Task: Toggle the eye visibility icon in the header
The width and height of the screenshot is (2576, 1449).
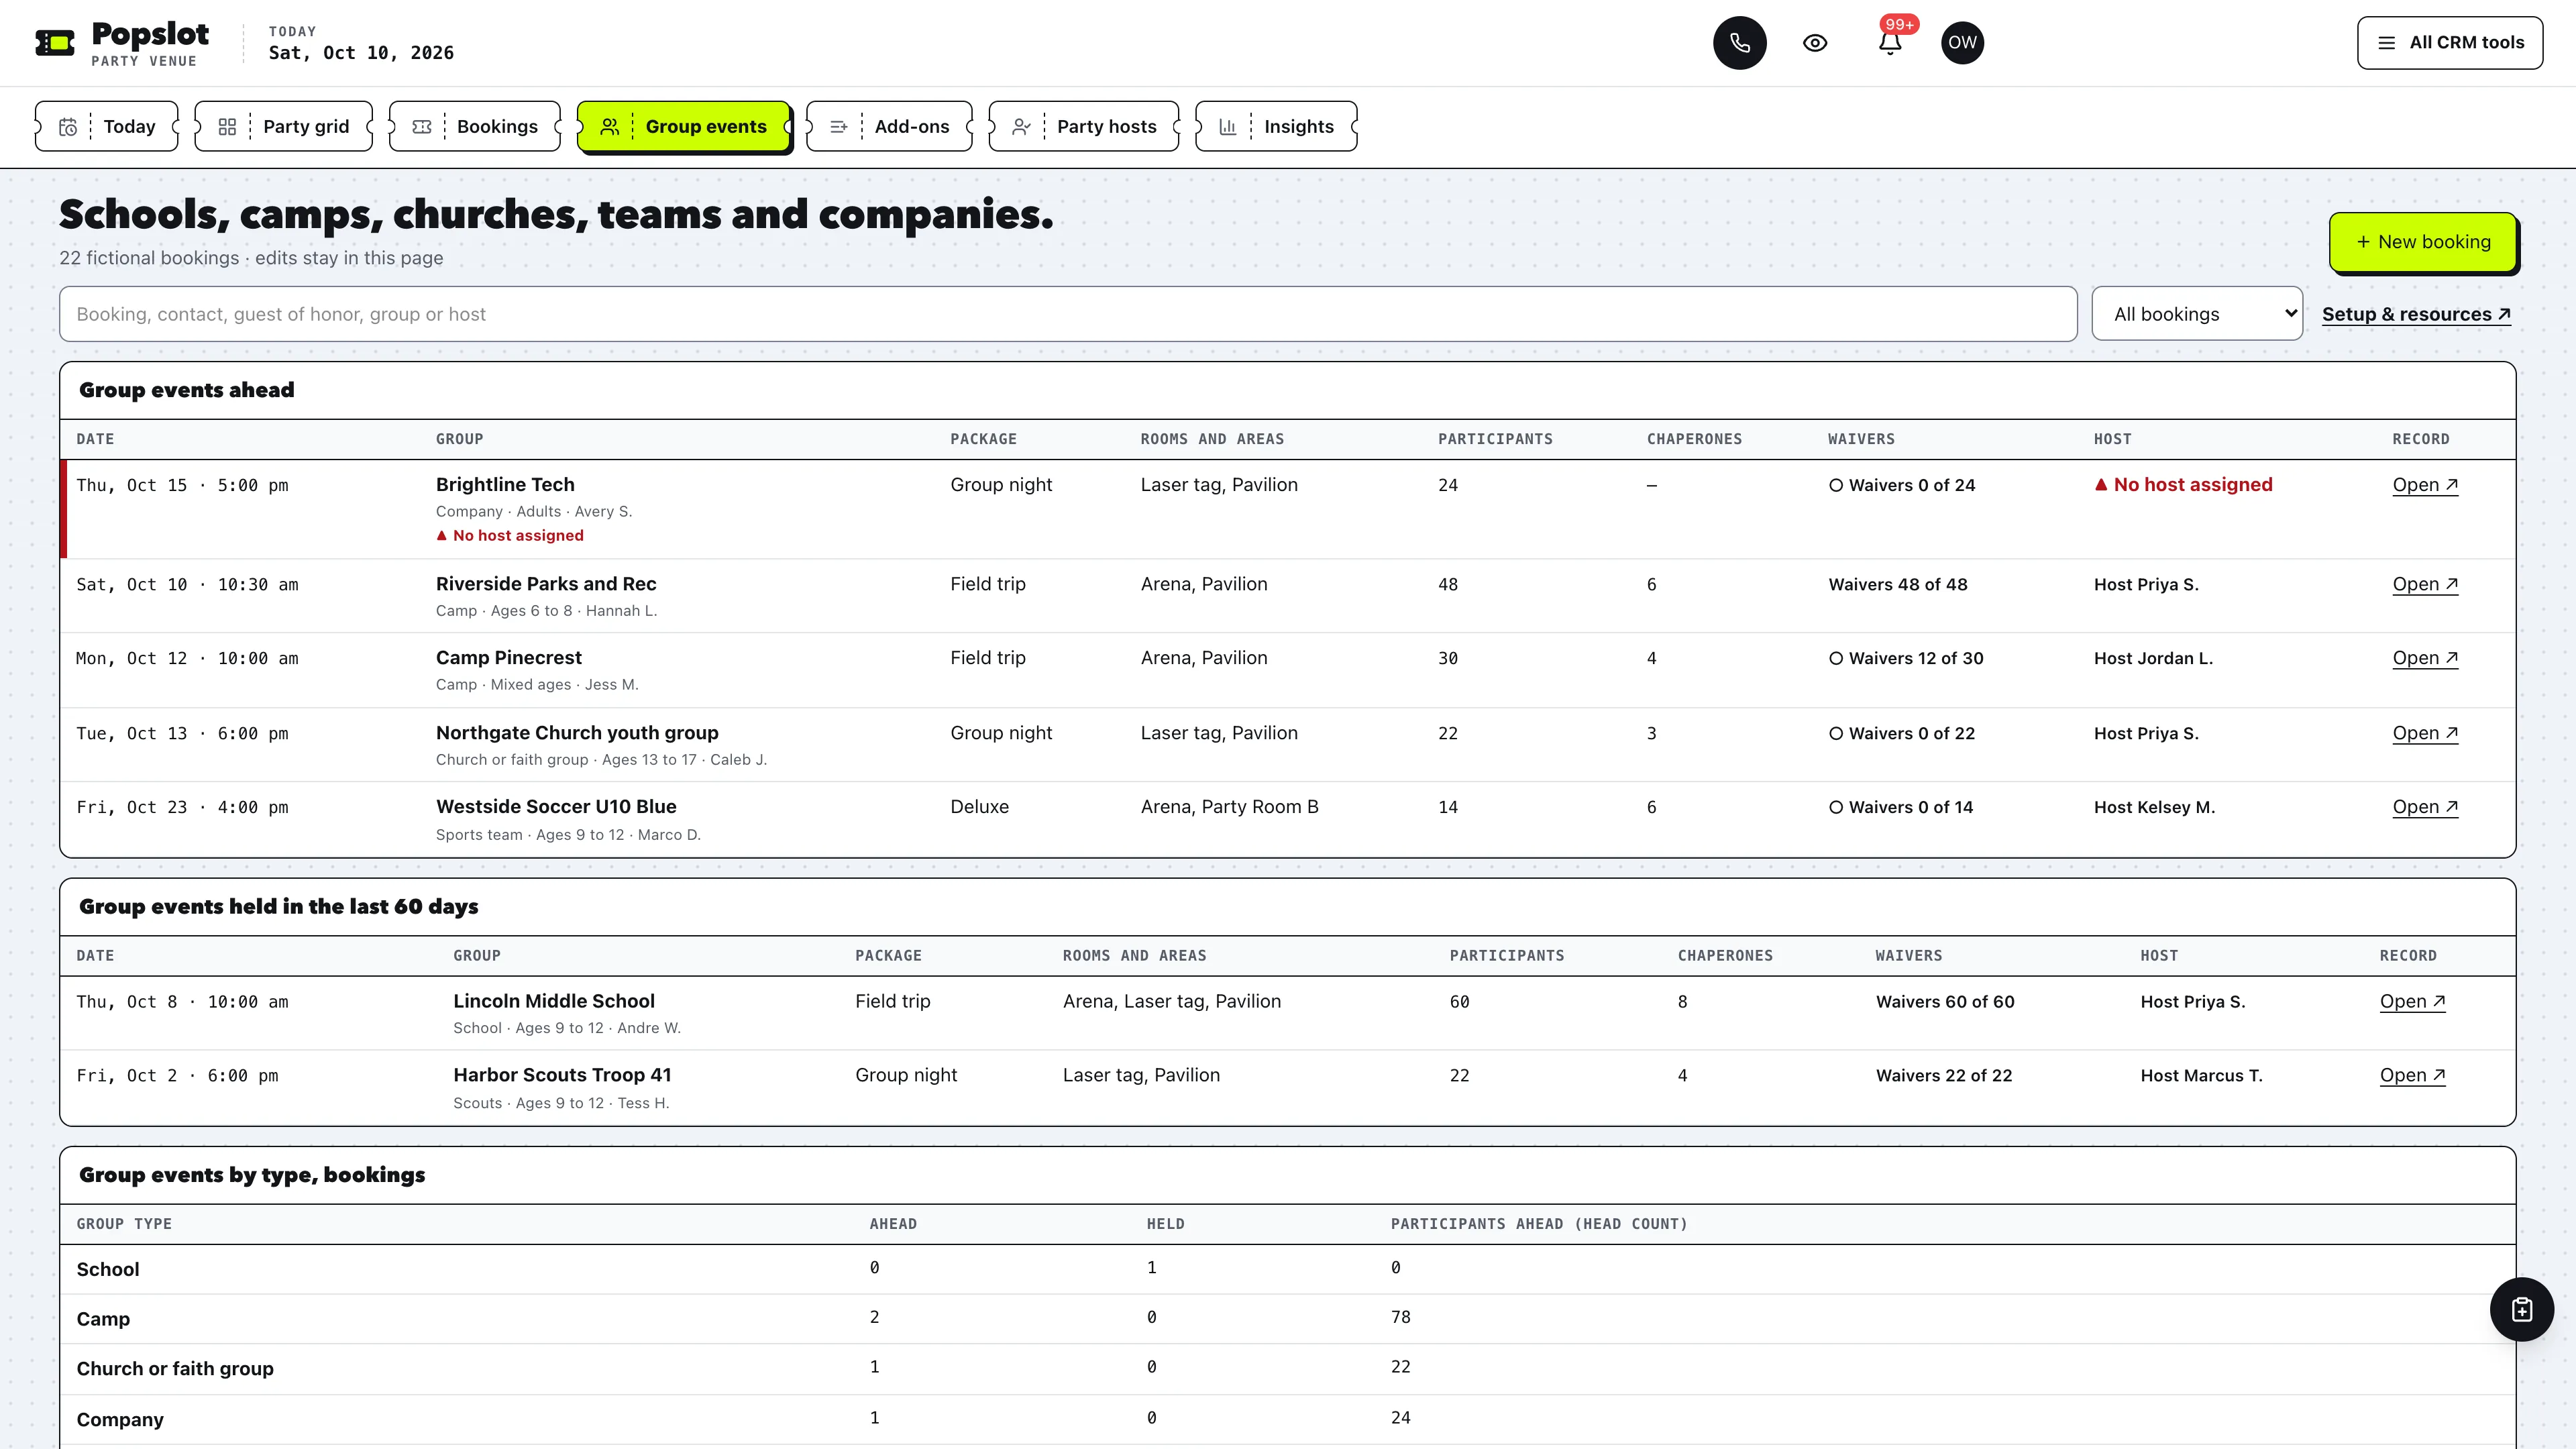Action: pos(1815,43)
